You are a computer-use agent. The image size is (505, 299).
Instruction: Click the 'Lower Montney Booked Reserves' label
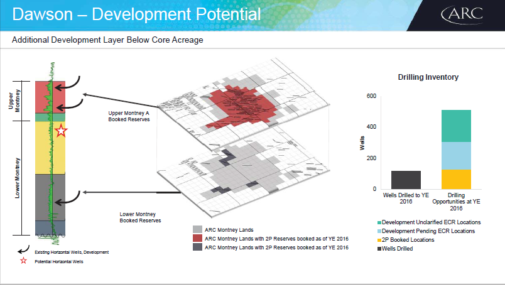click(140, 217)
